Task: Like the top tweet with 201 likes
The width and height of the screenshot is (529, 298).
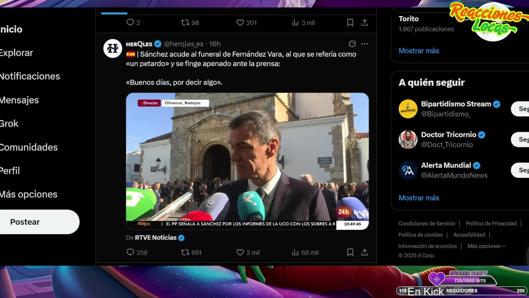Action: (246, 23)
